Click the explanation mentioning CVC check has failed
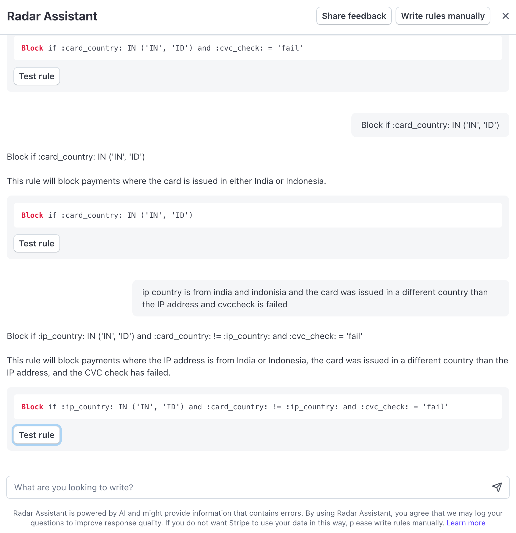 [x=257, y=366]
